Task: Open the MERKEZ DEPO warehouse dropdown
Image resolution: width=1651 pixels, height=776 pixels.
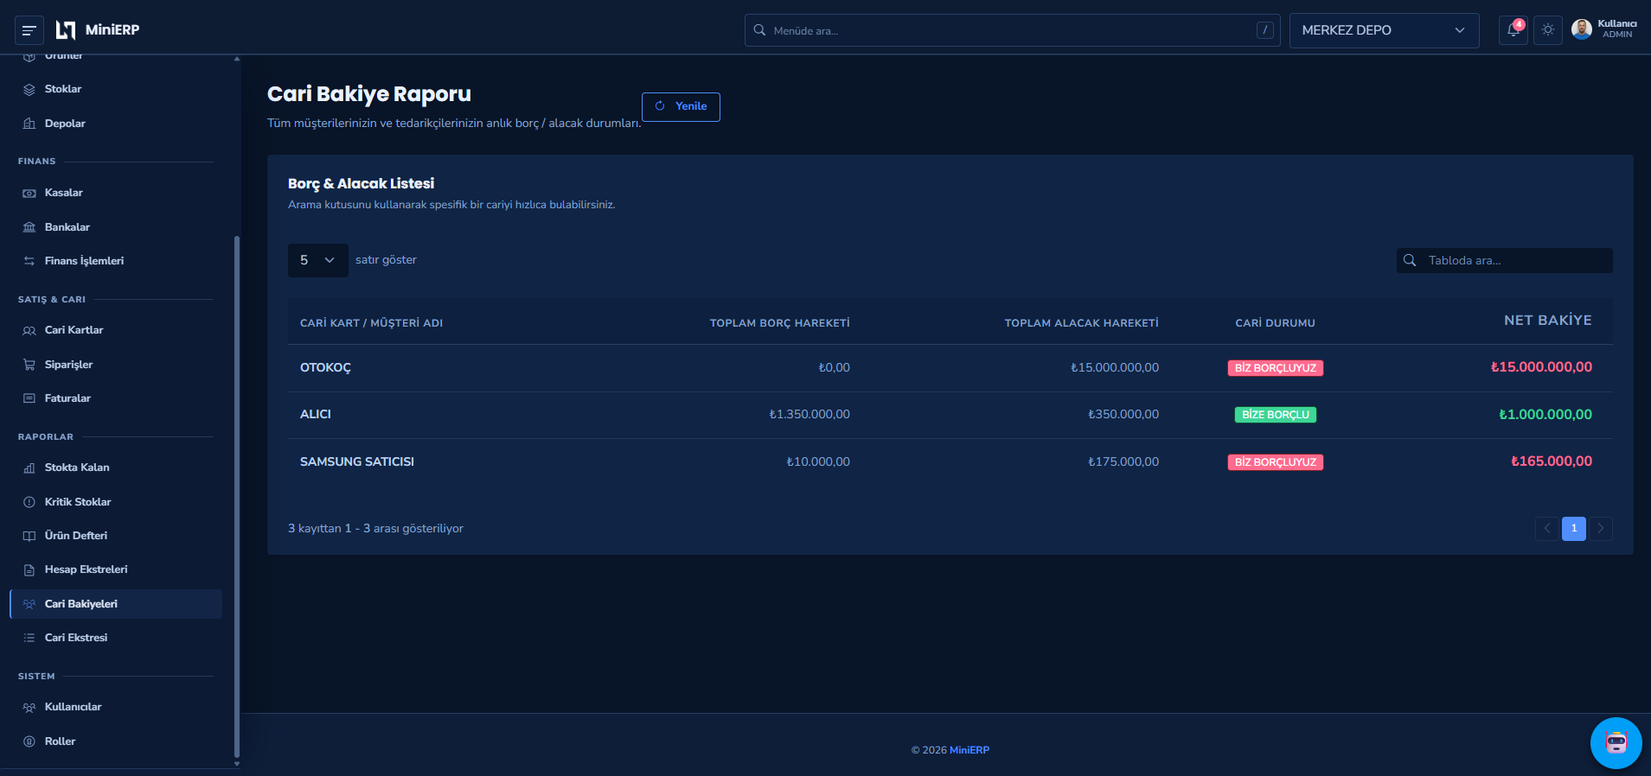Action: coord(1384,30)
